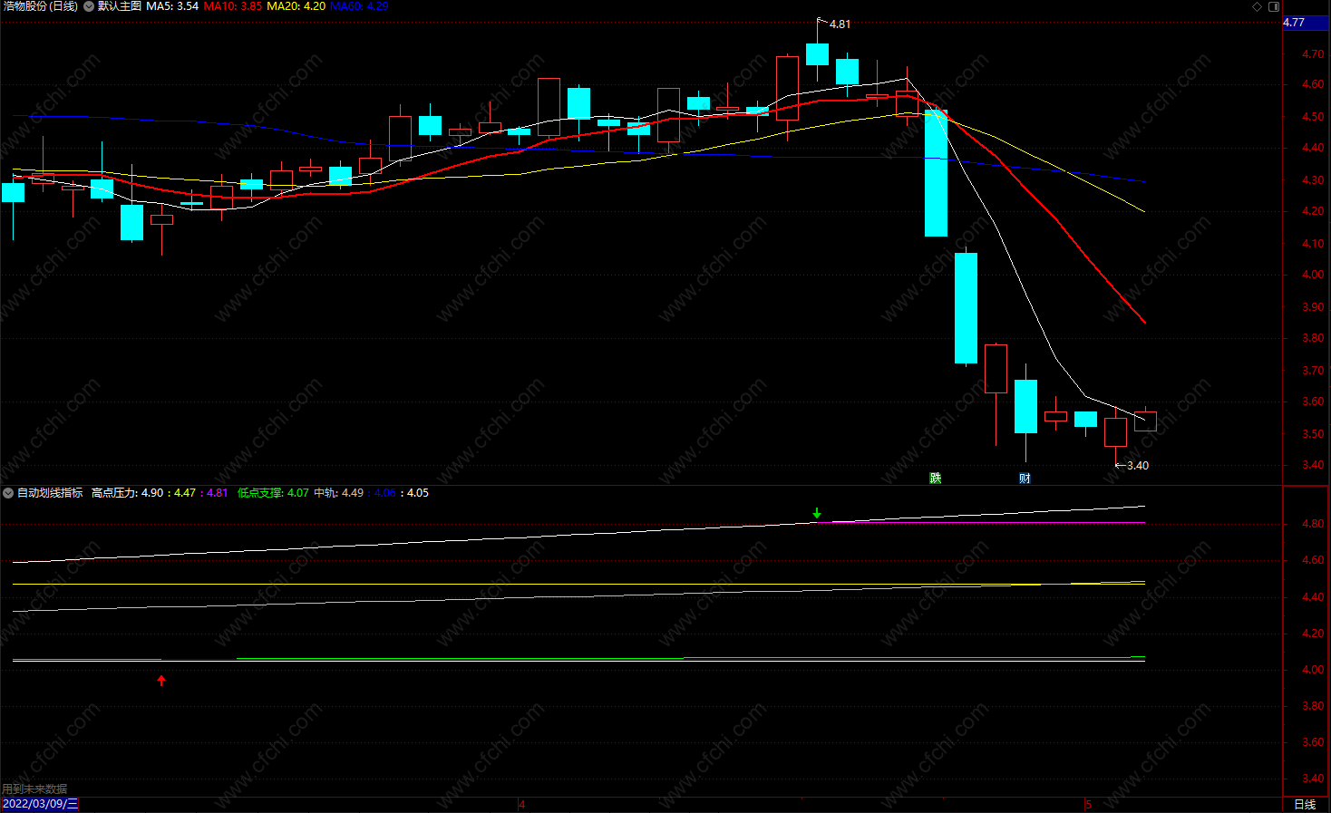Click the 浩物股份 (日线) chart title
Viewport: 1331px width, 813px height.
coord(40,6)
